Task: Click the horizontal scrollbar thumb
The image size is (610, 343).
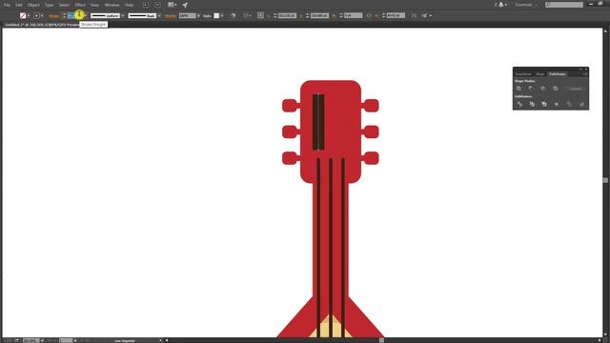Action: [x=381, y=340]
